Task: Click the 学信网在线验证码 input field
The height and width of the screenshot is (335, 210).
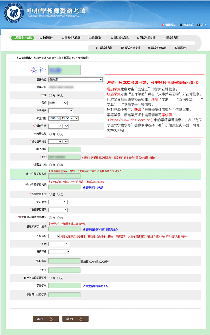Action: 64,295
